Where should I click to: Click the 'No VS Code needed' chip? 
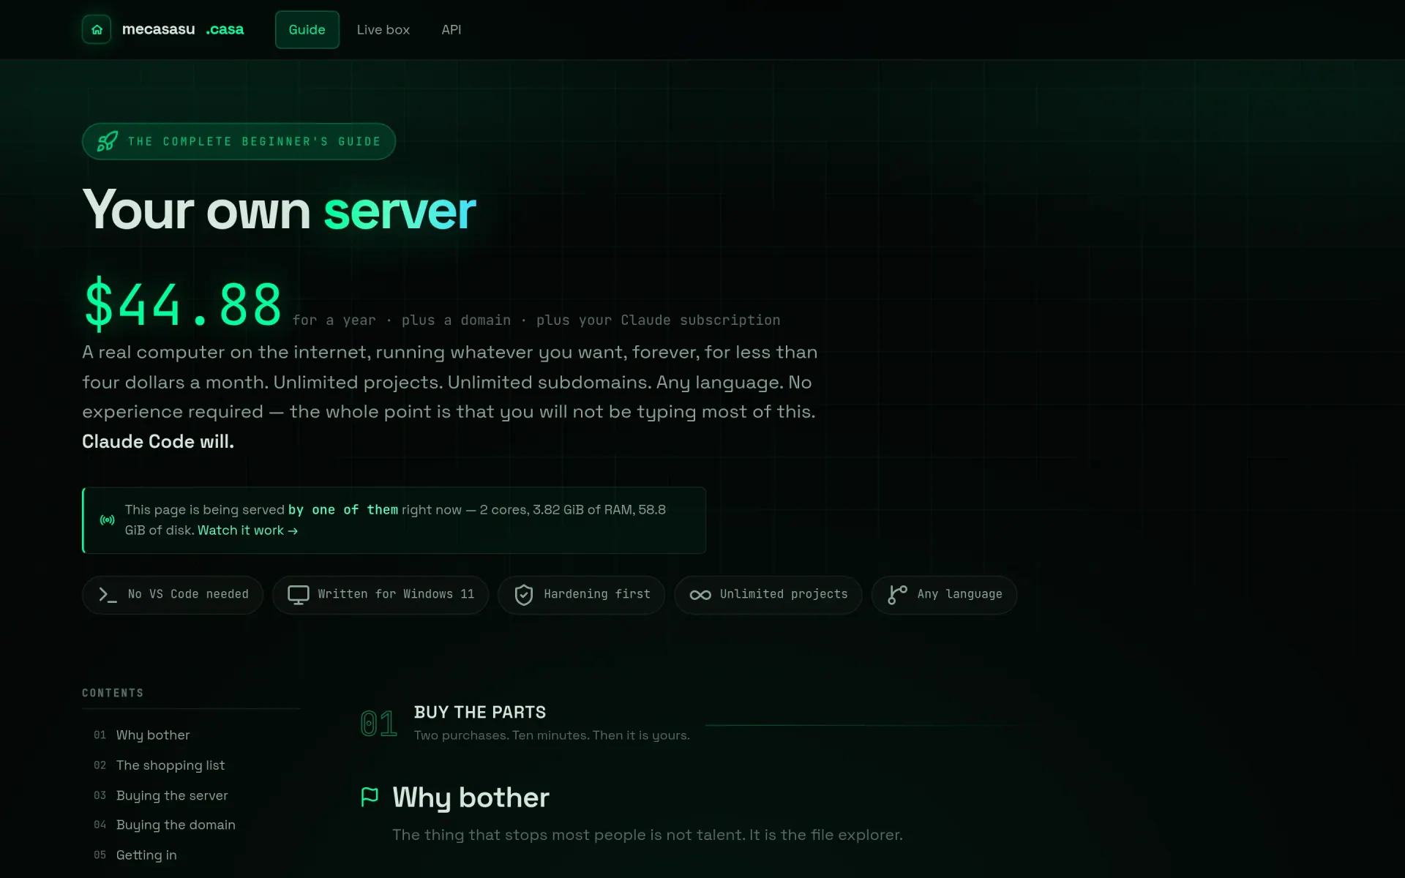[x=173, y=595]
